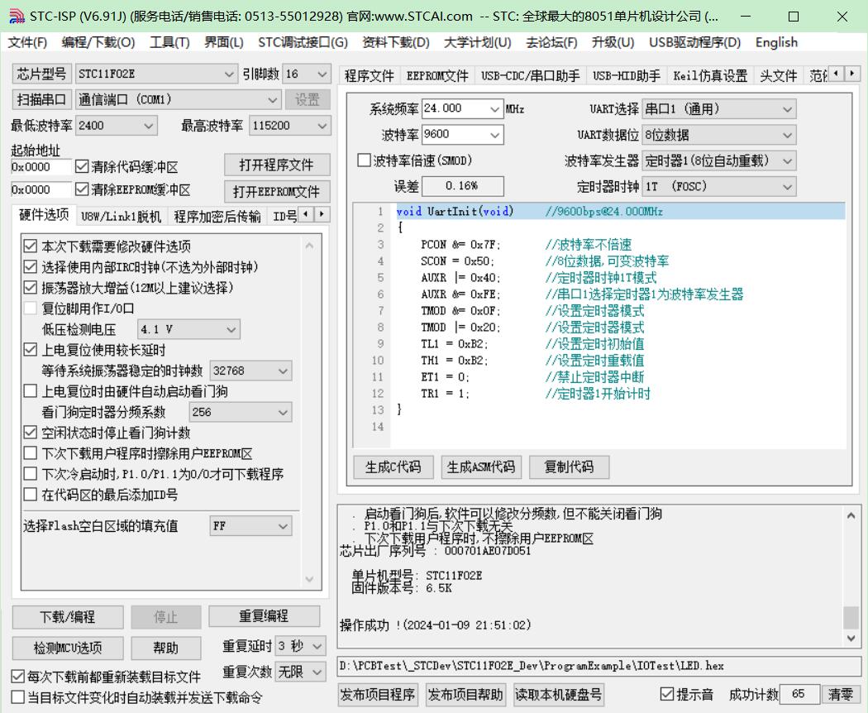Toggle 空闲状态时停止看门狗计数
The height and width of the screenshot is (713, 868).
tap(31, 432)
